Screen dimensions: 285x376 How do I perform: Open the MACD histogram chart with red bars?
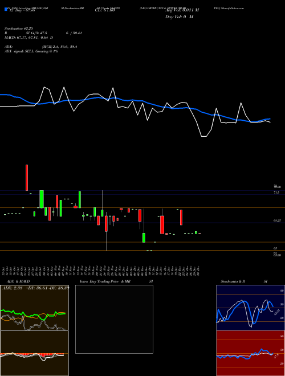34,353
